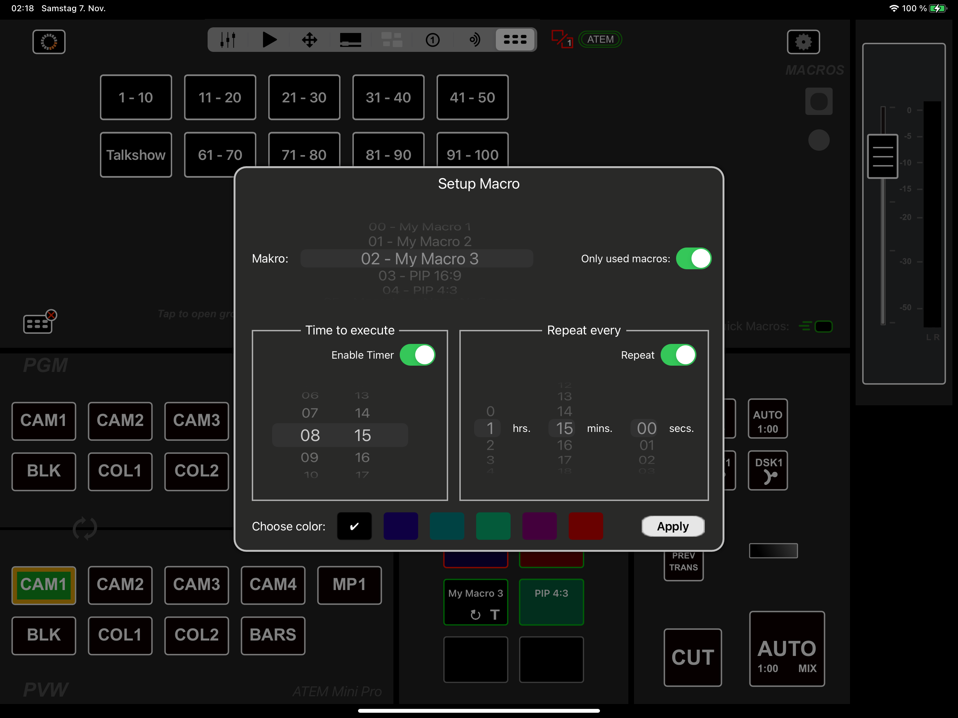Click the macro record square icon
The height and width of the screenshot is (718, 958).
click(818, 101)
